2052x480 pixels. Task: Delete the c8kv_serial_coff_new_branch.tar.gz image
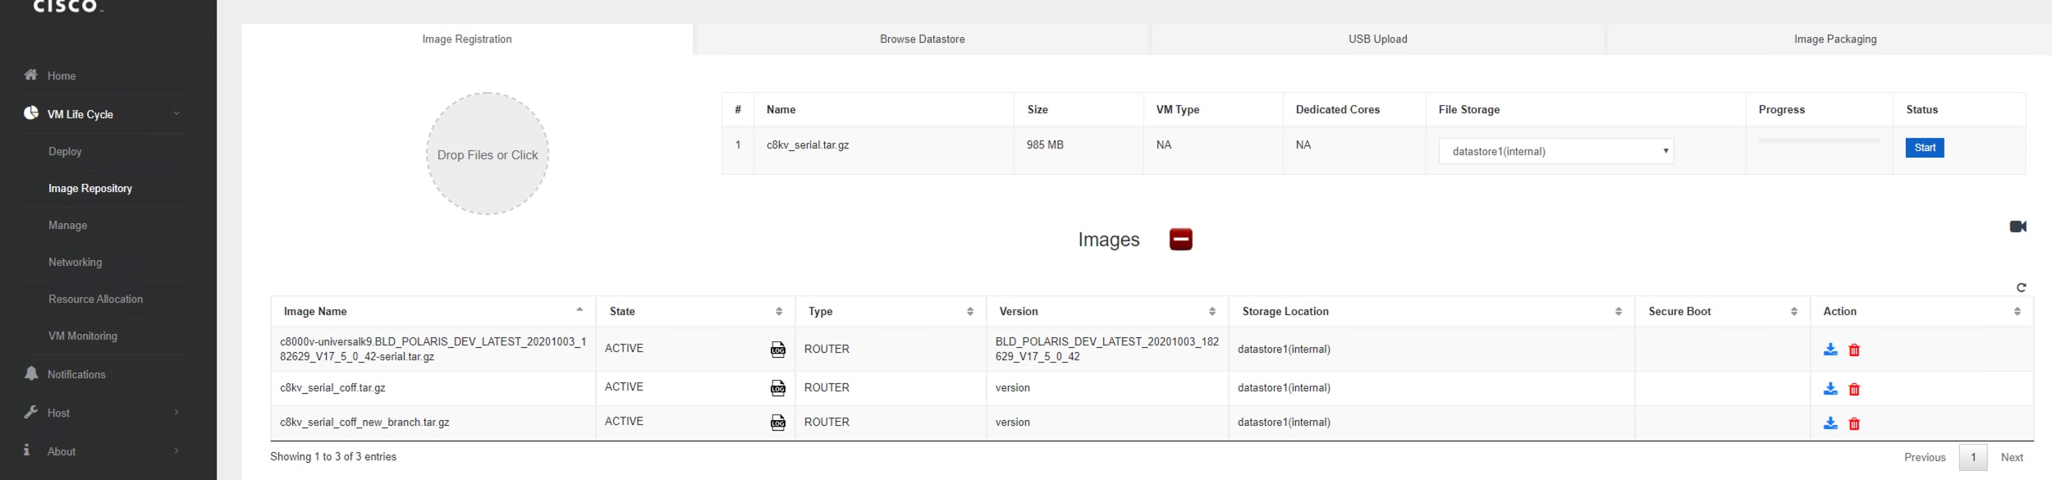[x=1853, y=423]
